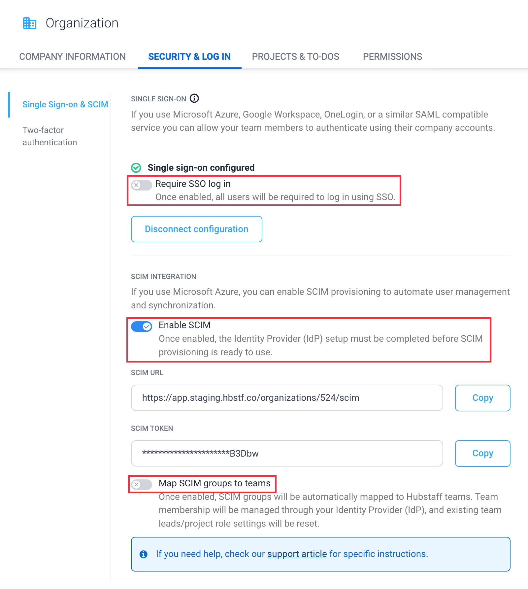Open the Company Information tab

[72, 57]
